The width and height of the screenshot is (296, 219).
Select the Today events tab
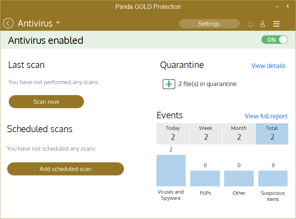[173, 133]
